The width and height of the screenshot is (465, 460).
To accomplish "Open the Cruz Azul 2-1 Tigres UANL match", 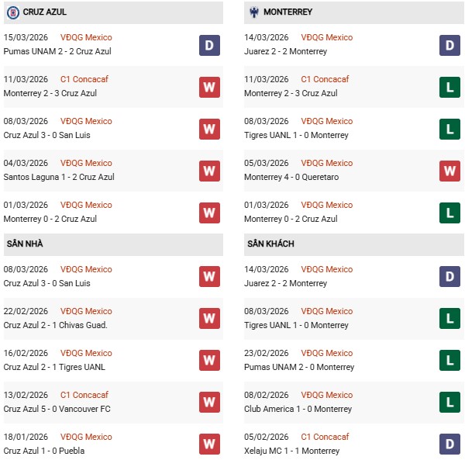I will pyautogui.click(x=54, y=367).
